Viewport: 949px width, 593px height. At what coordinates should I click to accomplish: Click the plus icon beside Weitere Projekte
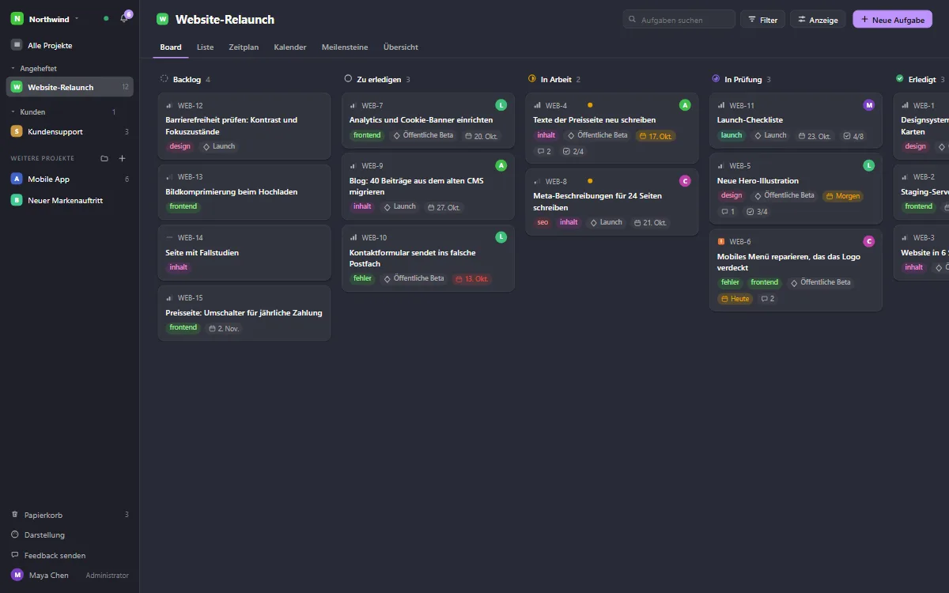tap(122, 158)
